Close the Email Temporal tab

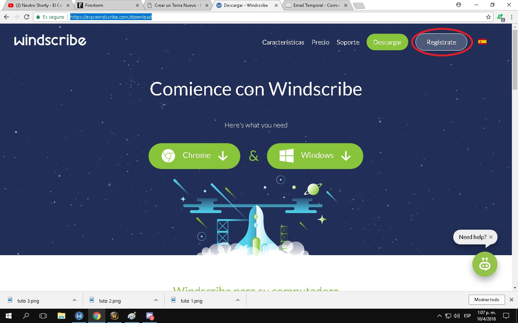click(x=346, y=5)
